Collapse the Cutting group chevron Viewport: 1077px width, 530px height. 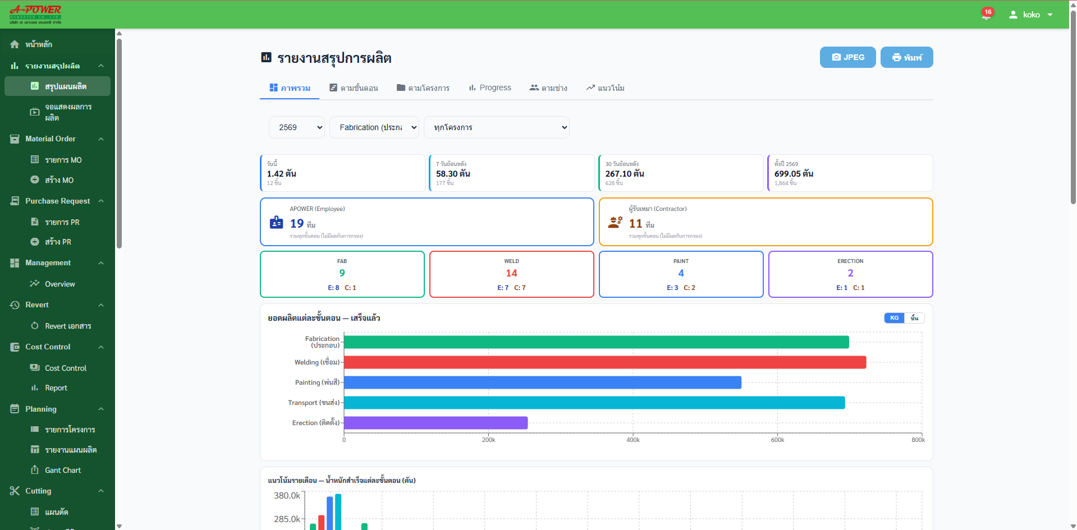[x=101, y=491]
